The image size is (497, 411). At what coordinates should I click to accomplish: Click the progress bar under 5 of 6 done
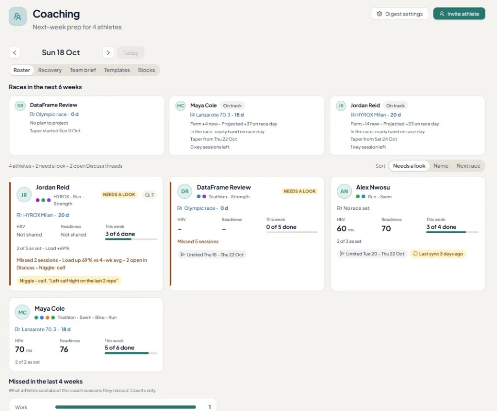(x=131, y=353)
